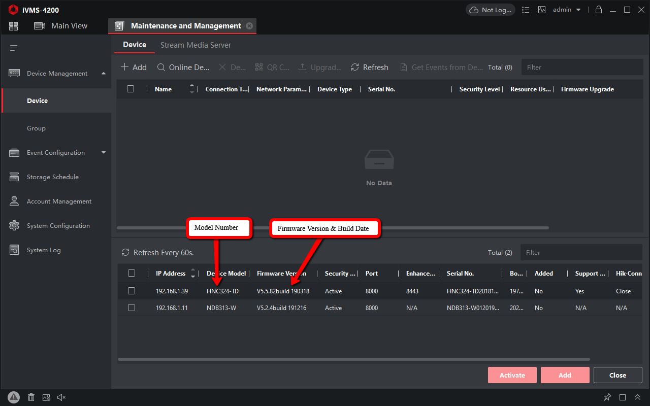Expand the bottom panel double-chevron icon
This screenshot has width=650, height=406.
click(x=637, y=397)
